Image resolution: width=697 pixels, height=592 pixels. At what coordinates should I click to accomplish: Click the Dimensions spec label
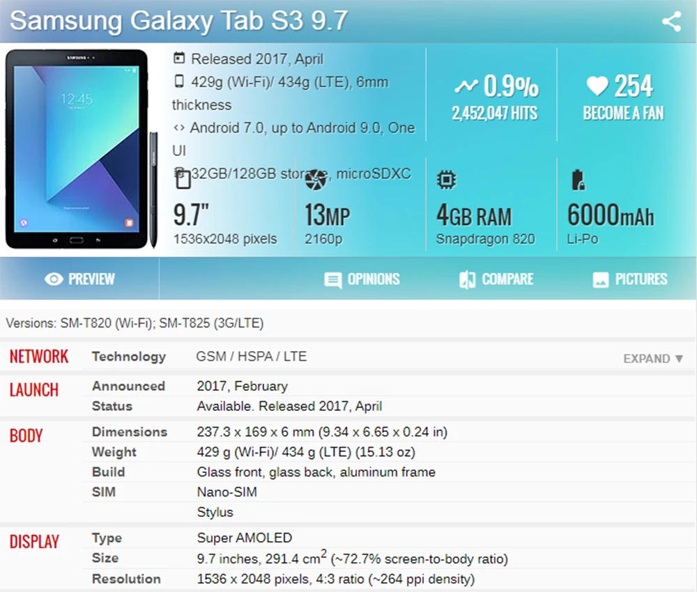pyautogui.click(x=130, y=432)
